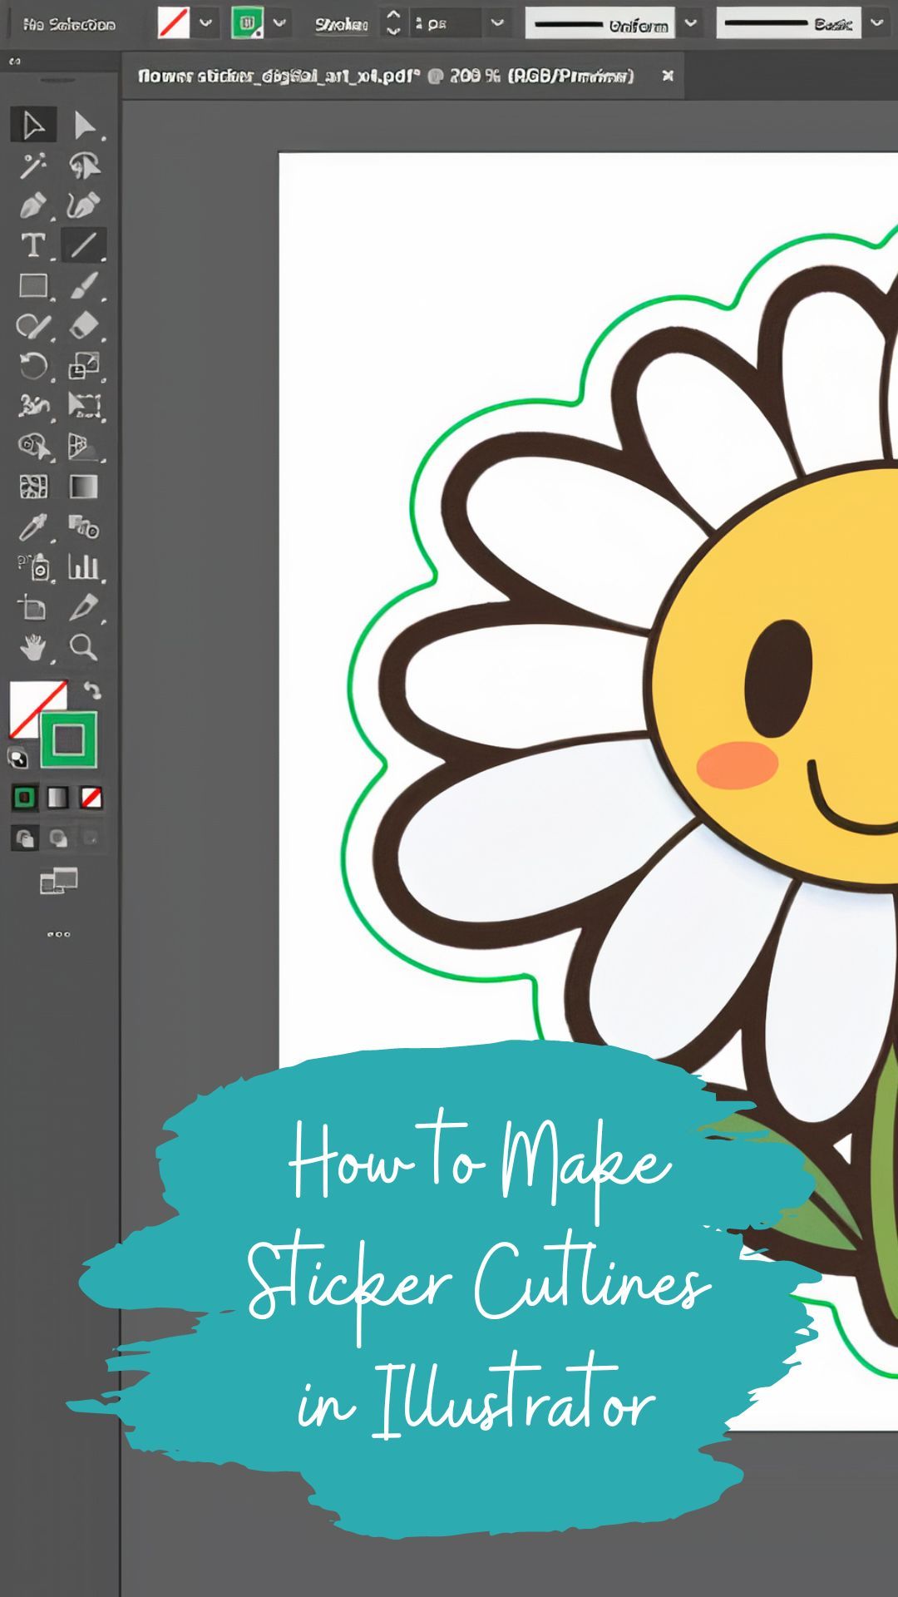This screenshot has width=898, height=1597.
Task: Select the Rectangle tool
Action: click(33, 285)
